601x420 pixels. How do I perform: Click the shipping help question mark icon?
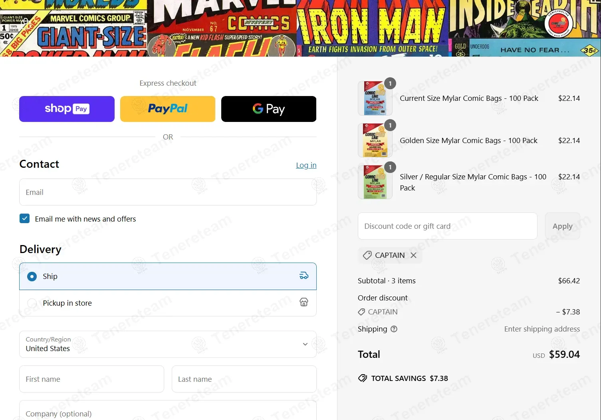[394, 329]
